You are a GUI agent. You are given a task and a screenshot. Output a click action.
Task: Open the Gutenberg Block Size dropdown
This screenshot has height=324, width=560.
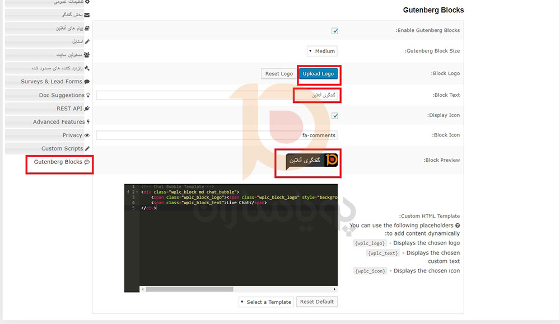coord(322,51)
